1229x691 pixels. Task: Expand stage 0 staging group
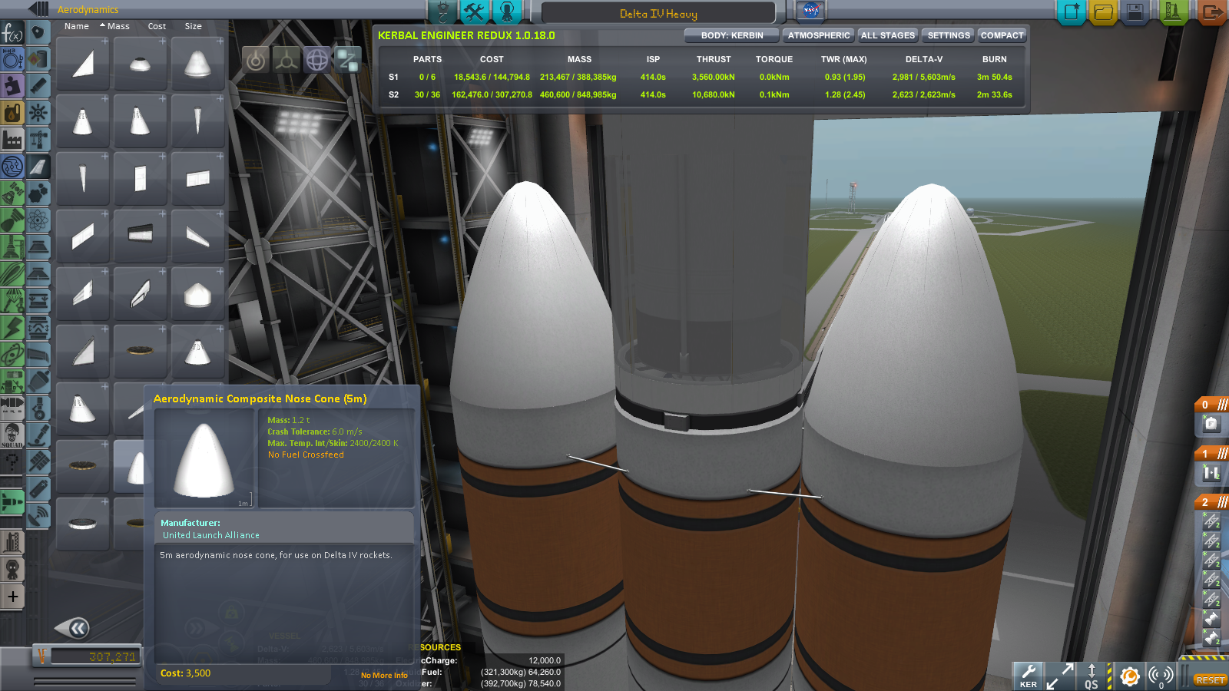click(1211, 404)
